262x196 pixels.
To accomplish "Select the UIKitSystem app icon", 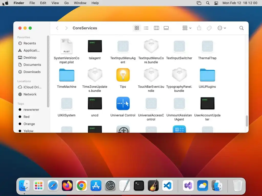I will [67, 104].
